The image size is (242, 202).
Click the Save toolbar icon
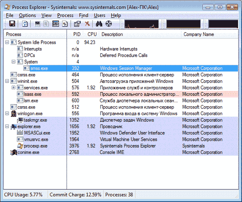tap(12, 24)
